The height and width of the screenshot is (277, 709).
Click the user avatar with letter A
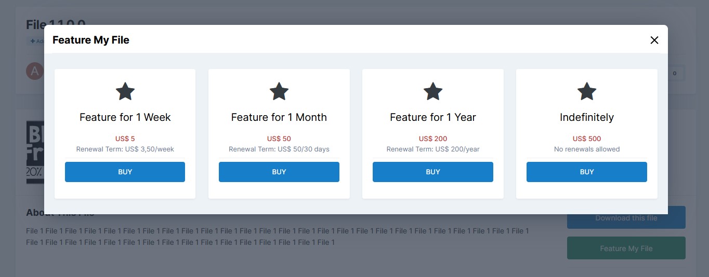tap(34, 71)
